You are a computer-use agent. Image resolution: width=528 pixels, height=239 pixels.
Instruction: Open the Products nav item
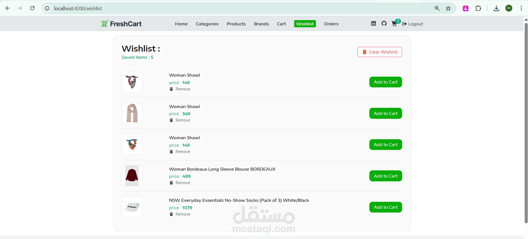point(236,24)
